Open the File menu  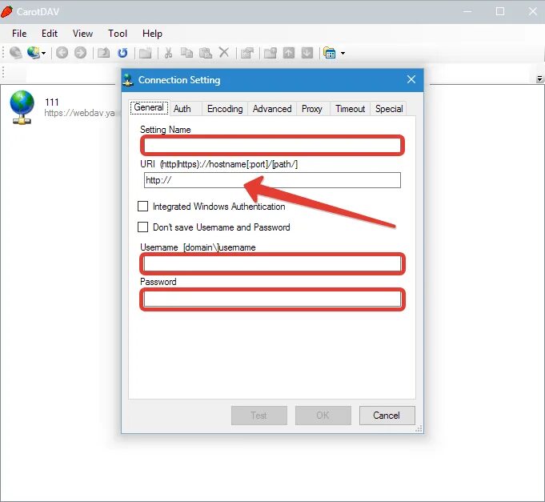pyautogui.click(x=19, y=34)
